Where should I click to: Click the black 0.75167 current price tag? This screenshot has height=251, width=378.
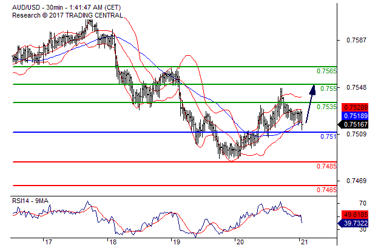coord(353,124)
